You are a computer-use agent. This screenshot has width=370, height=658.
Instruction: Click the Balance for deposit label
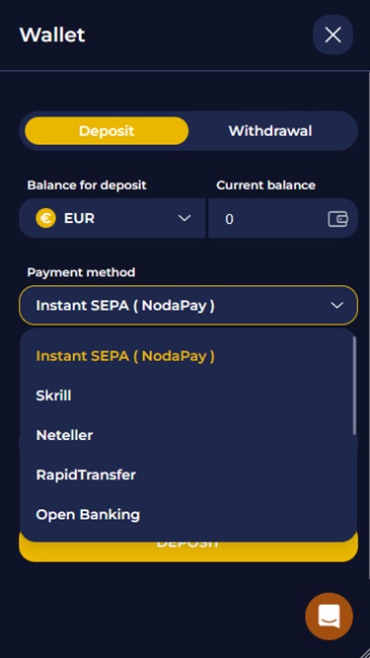click(x=87, y=185)
